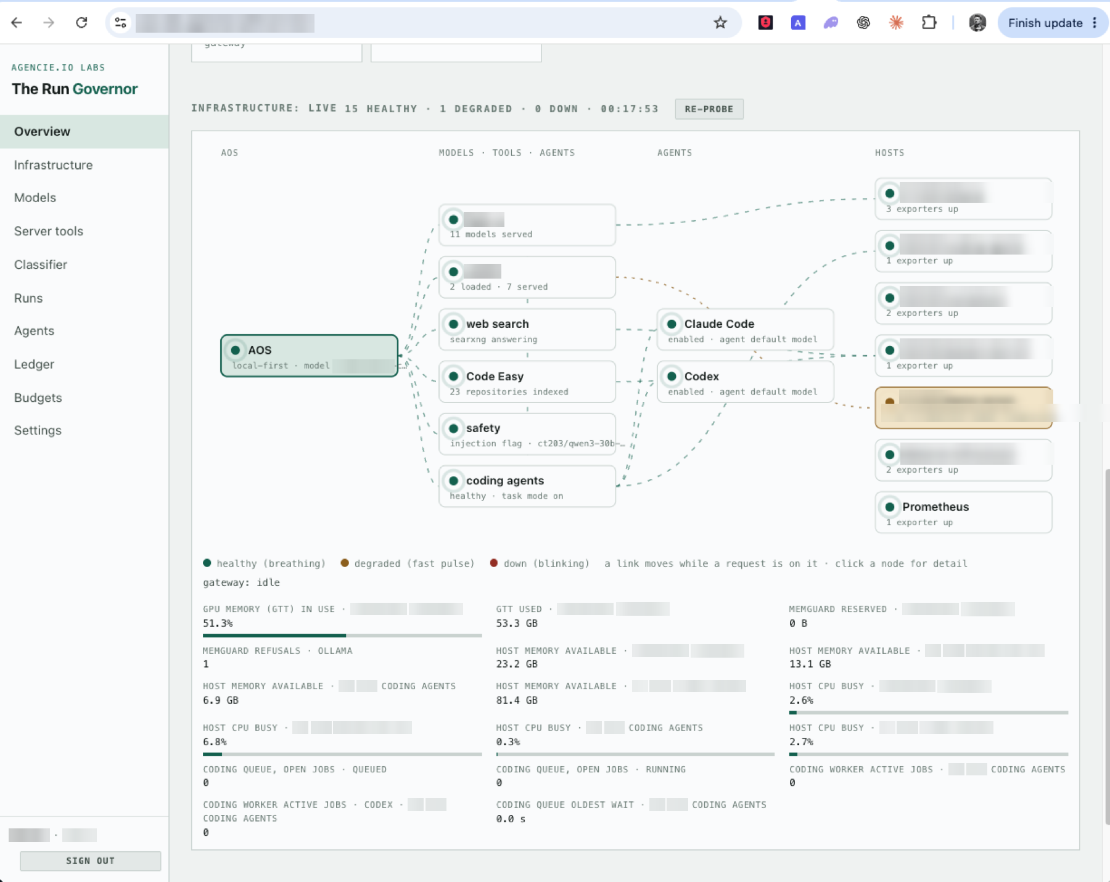
Task: Go to Infrastructure in sidebar
Action: tap(84, 165)
